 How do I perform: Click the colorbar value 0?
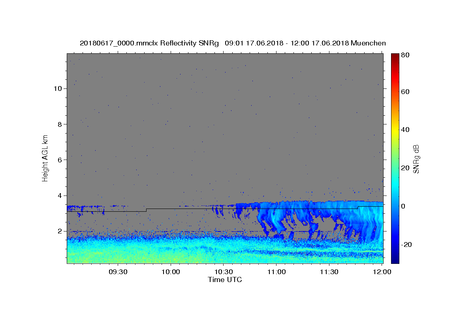(x=404, y=206)
